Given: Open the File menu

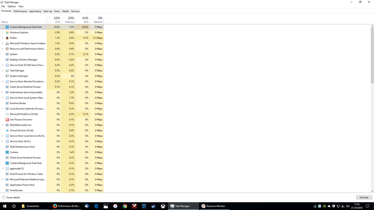Looking at the screenshot, I should click(x=3, y=7).
